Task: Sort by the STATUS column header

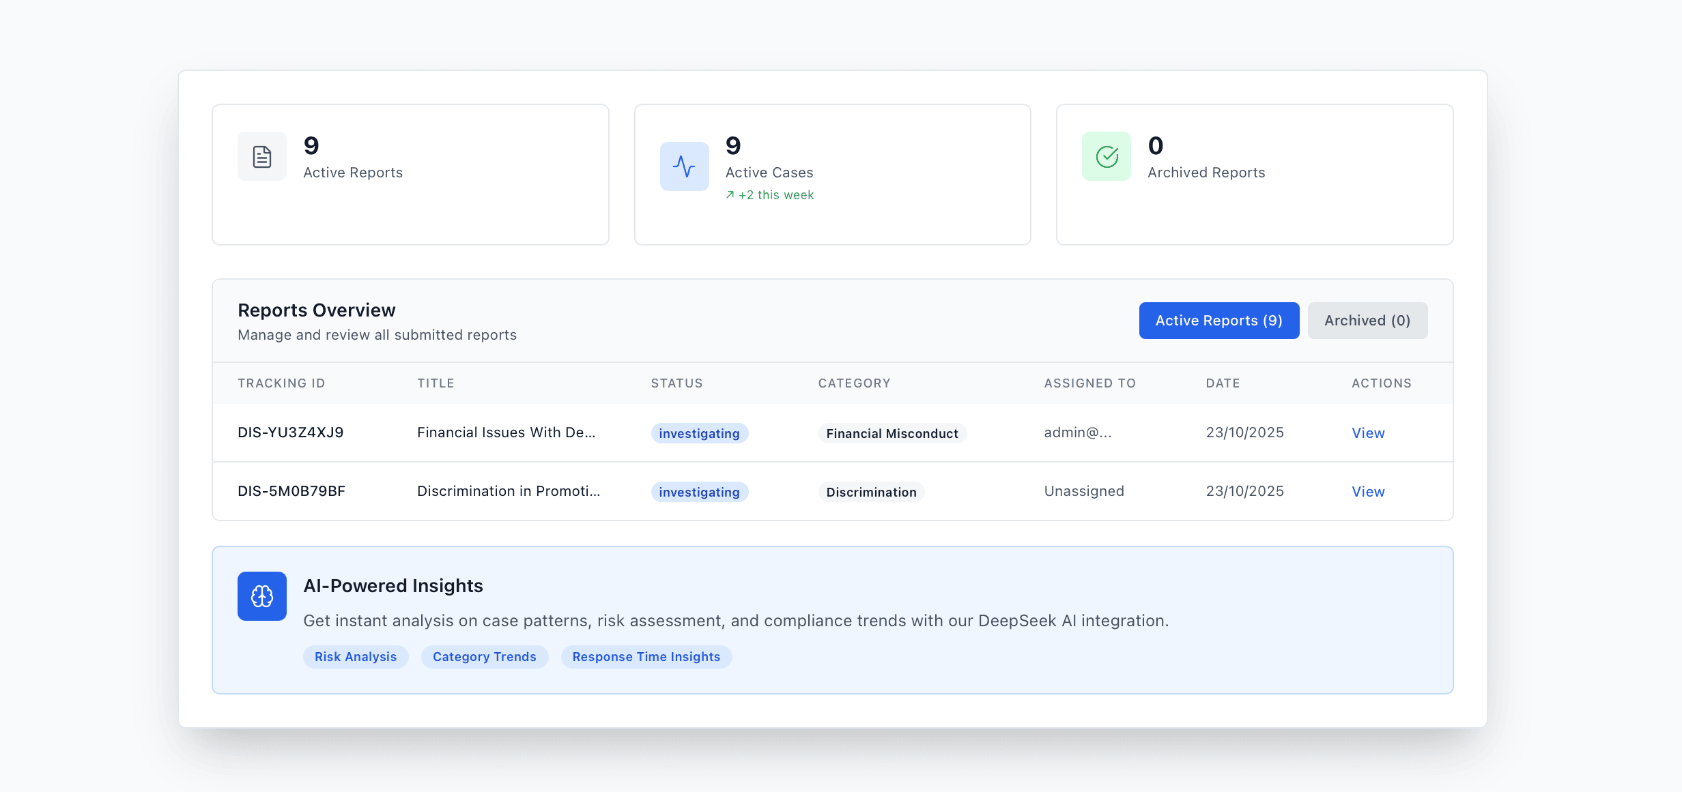Action: (x=676, y=383)
